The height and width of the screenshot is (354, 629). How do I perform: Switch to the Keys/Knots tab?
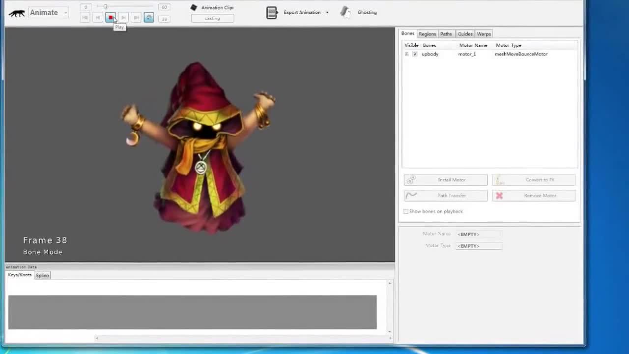(x=20, y=275)
